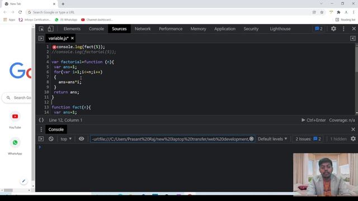
Task: Open the console drawer three-dot menu
Action: click(41, 130)
